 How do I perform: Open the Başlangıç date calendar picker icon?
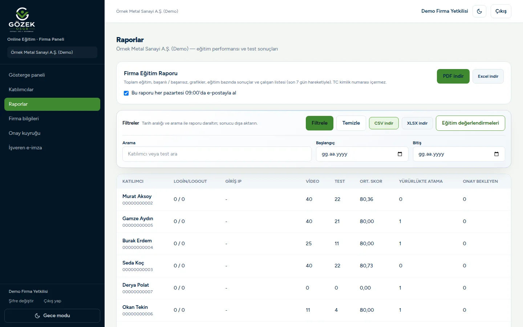pyautogui.click(x=400, y=154)
